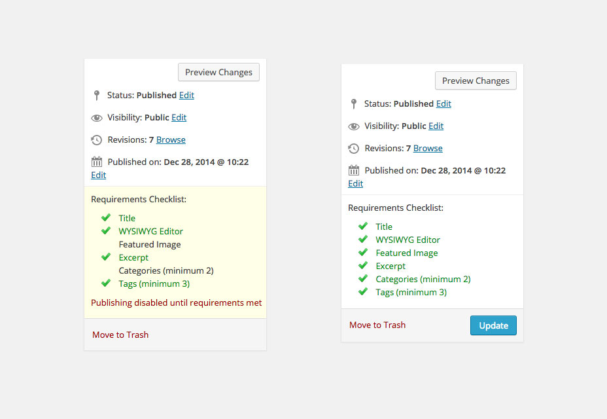Click the Revisions clock icon in right panel
This screenshot has height=419, width=607.
[x=353, y=149]
